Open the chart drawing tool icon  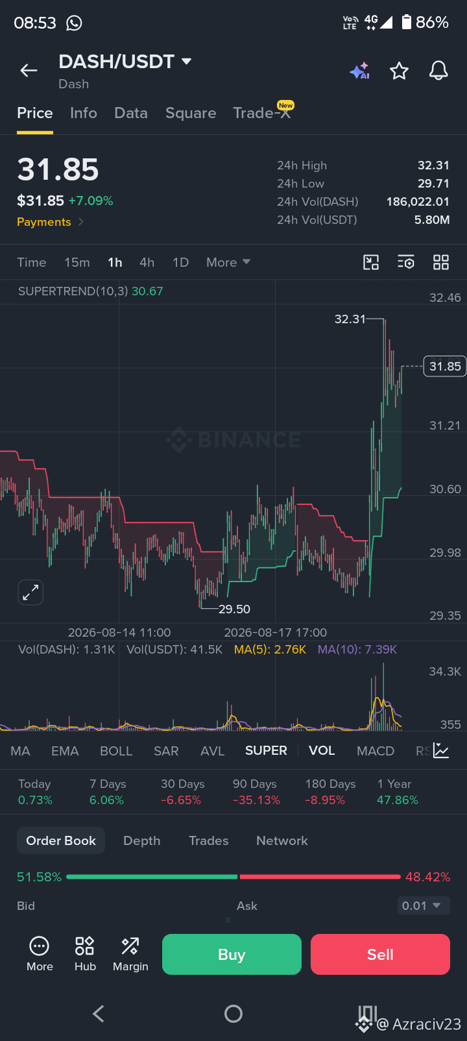371,262
